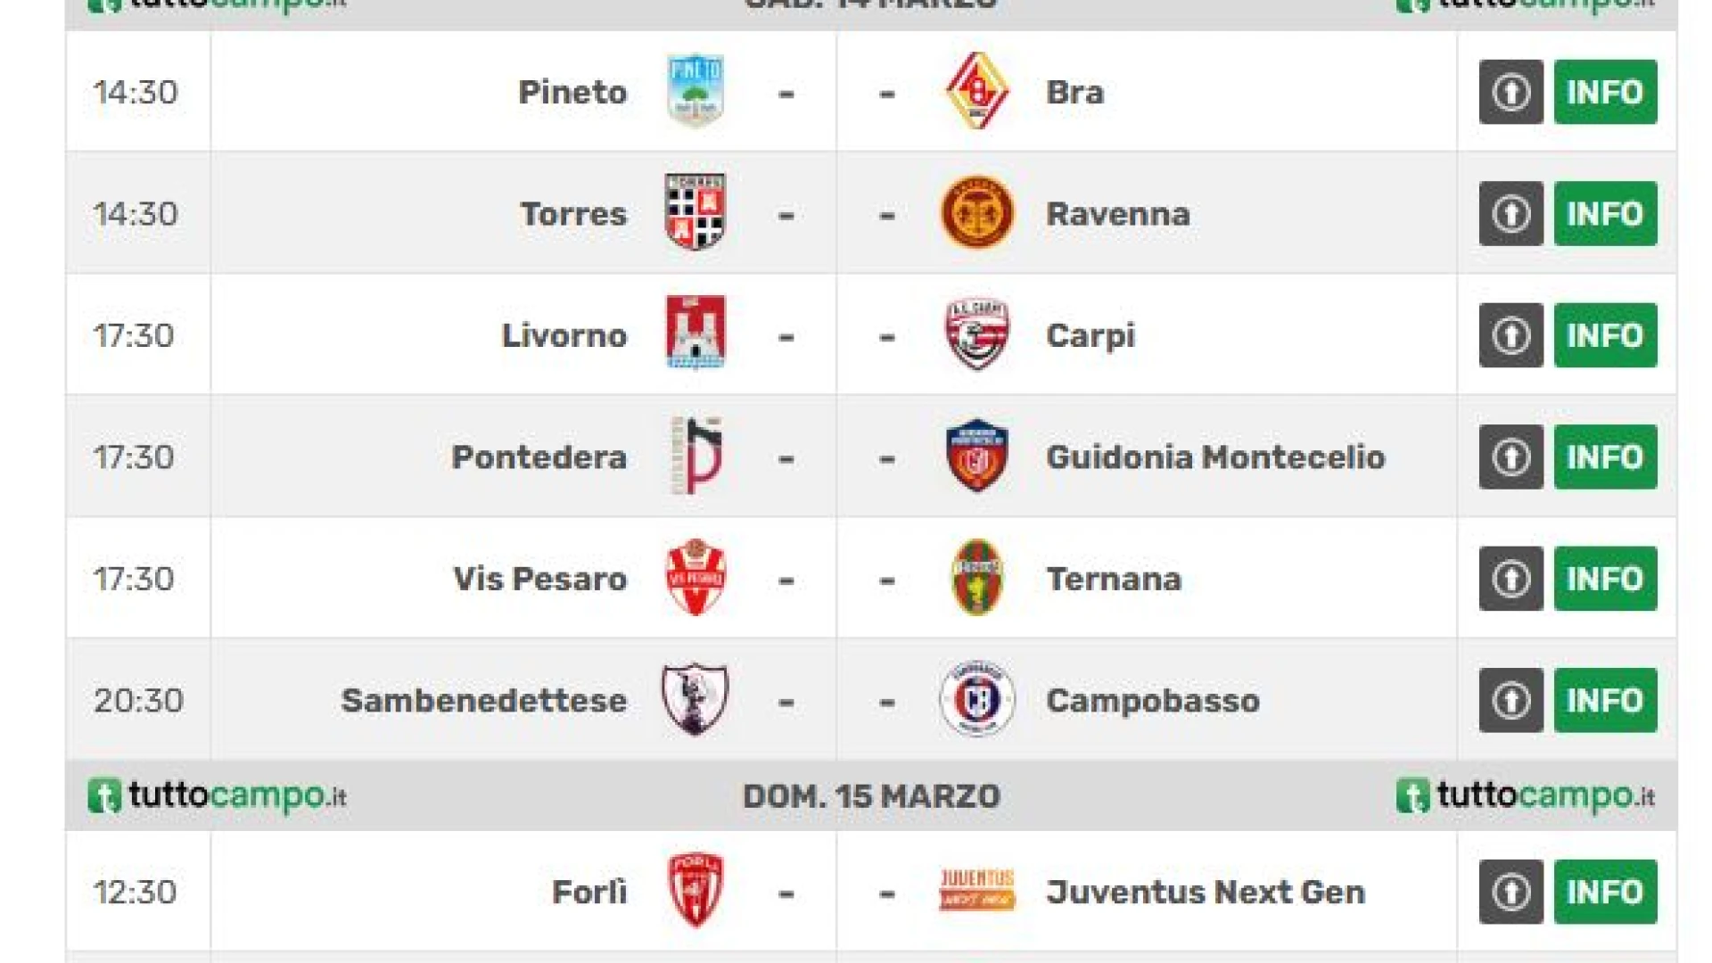Click the Ravenna team crest
This screenshot has height=963, width=1712.
[x=977, y=213]
